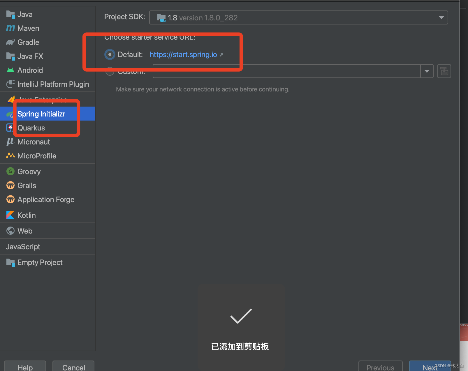Choose Quarkus project type
This screenshot has height=371, width=468.
pos(47,128)
